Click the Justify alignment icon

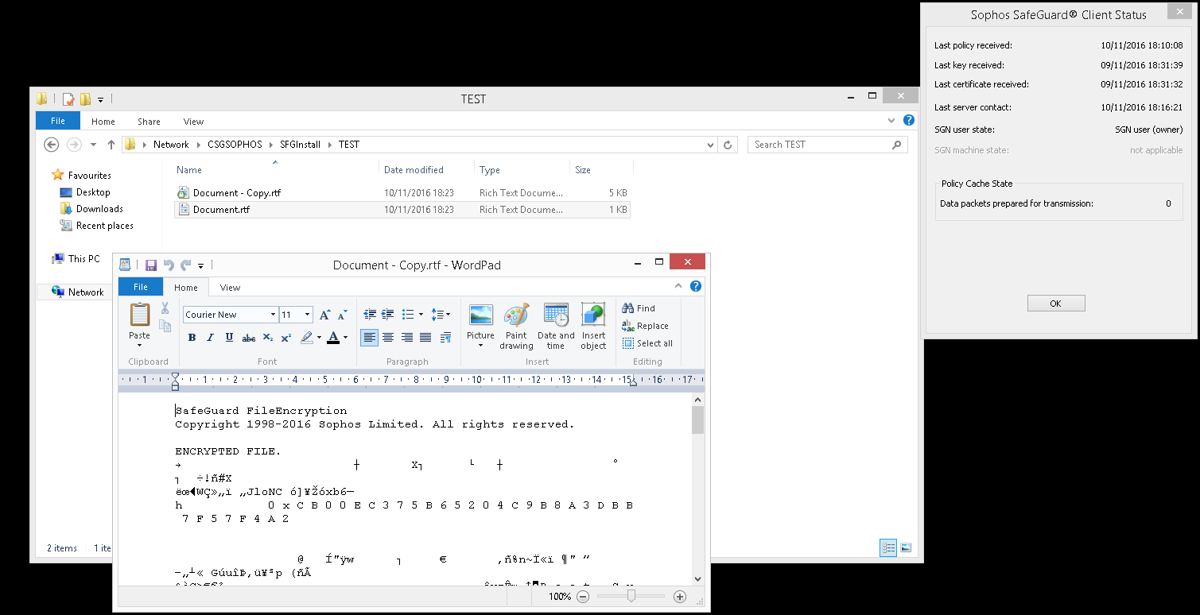[x=425, y=338]
